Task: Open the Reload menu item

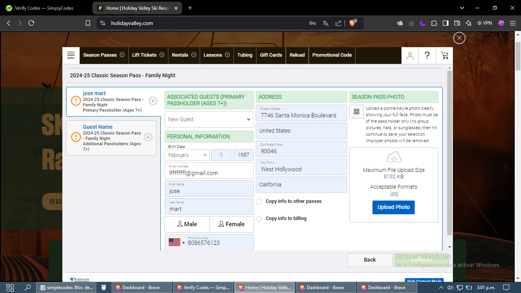Action: click(297, 55)
